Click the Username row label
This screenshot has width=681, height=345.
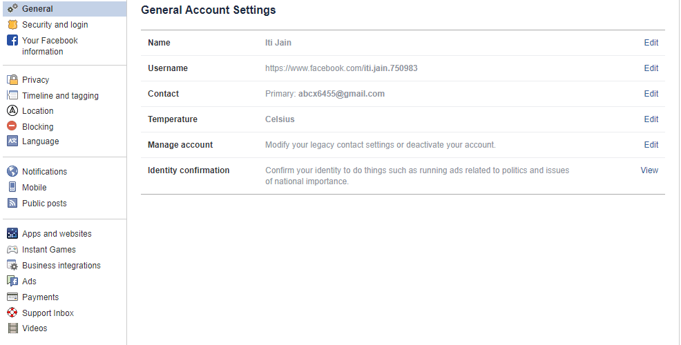click(168, 68)
